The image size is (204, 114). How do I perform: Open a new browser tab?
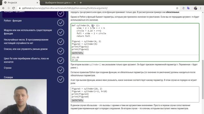point(81,3)
